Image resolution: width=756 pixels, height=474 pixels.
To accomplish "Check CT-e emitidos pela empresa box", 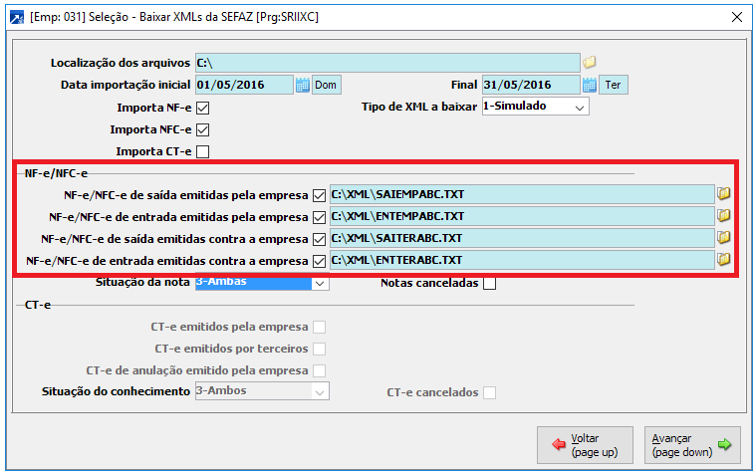I will point(319,327).
